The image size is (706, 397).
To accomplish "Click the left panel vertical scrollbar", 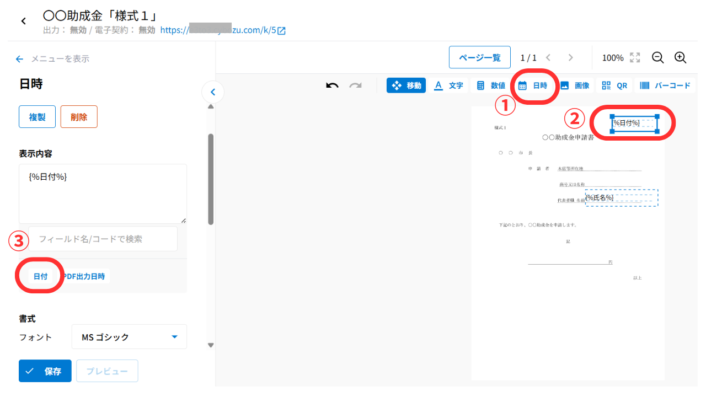I will click(210, 179).
